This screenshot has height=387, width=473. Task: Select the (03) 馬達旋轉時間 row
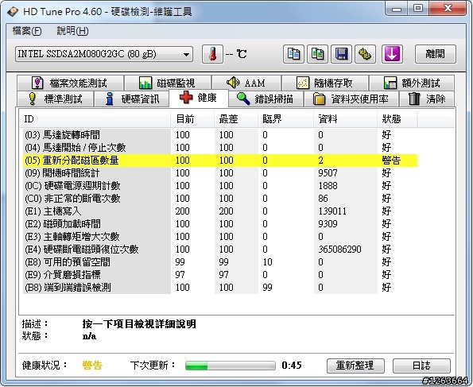(220, 135)
